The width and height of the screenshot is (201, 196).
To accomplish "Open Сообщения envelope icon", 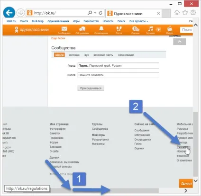I will click(64, 30).
